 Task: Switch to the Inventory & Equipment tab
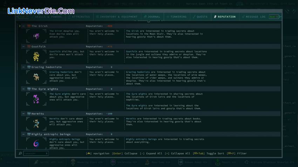pos(117,16)
